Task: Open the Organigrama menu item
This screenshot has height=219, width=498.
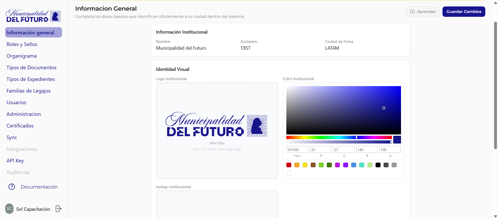Action: click(x=22, y=56)
